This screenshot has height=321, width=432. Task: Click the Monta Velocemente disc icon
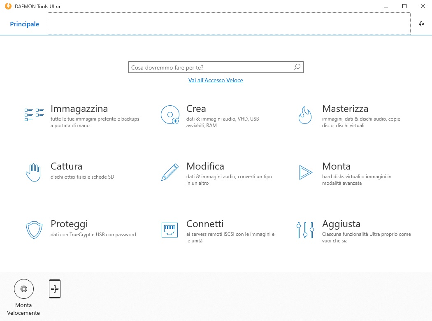[24, 289]
